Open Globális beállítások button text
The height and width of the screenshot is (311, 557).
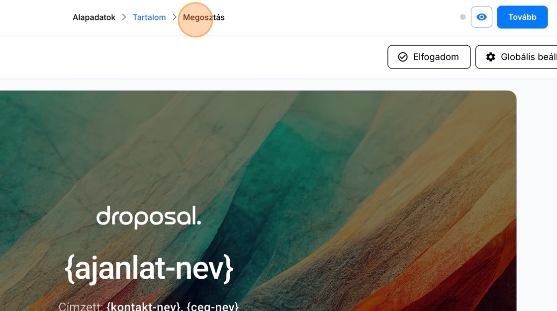(x=529, y=57)
